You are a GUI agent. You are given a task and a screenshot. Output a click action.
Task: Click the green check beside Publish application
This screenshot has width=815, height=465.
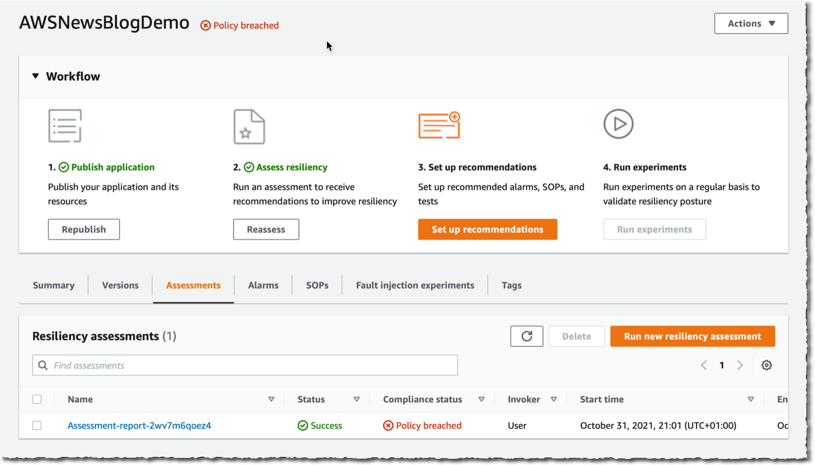pos(64,167)
